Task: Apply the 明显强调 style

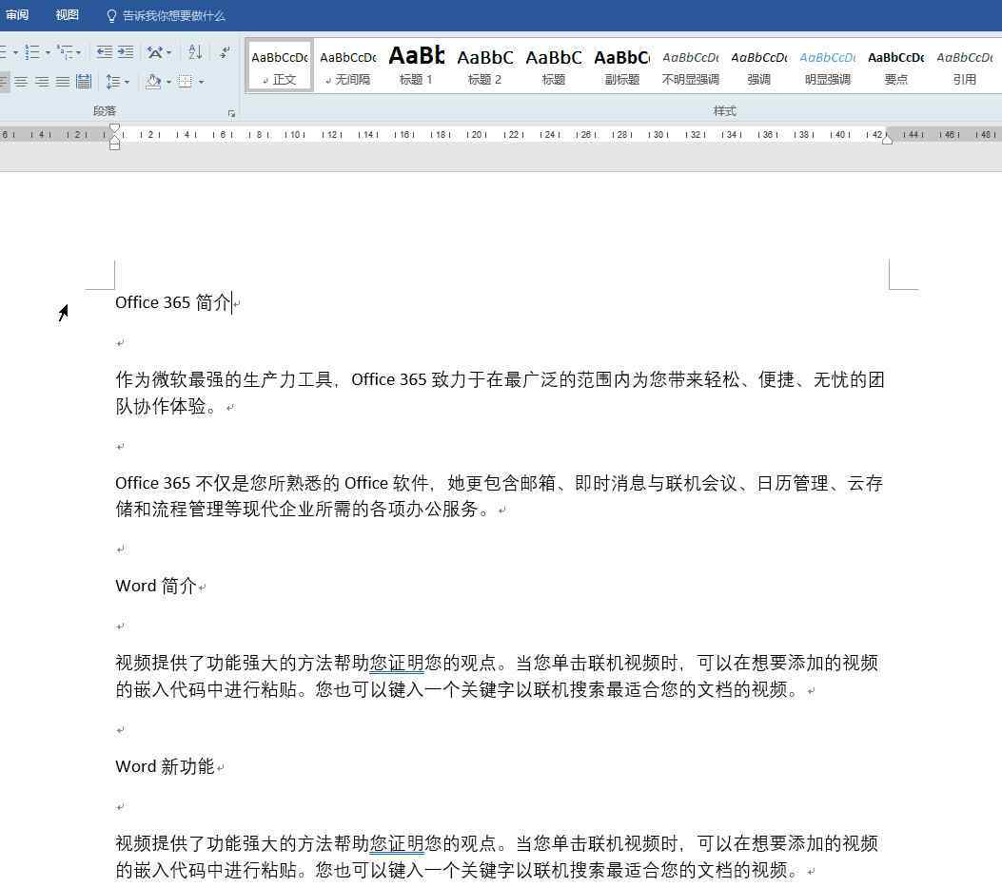Action: click(x=828, y=67)
